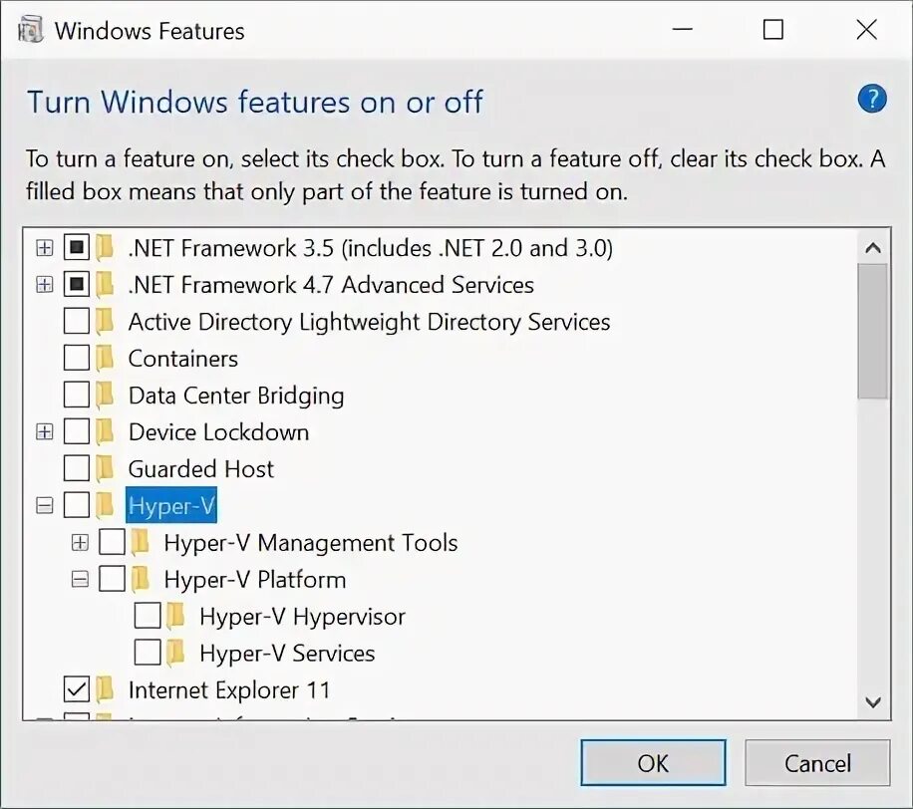Uncheck the Internet Explorer 11 checkbox

[77, 689]
